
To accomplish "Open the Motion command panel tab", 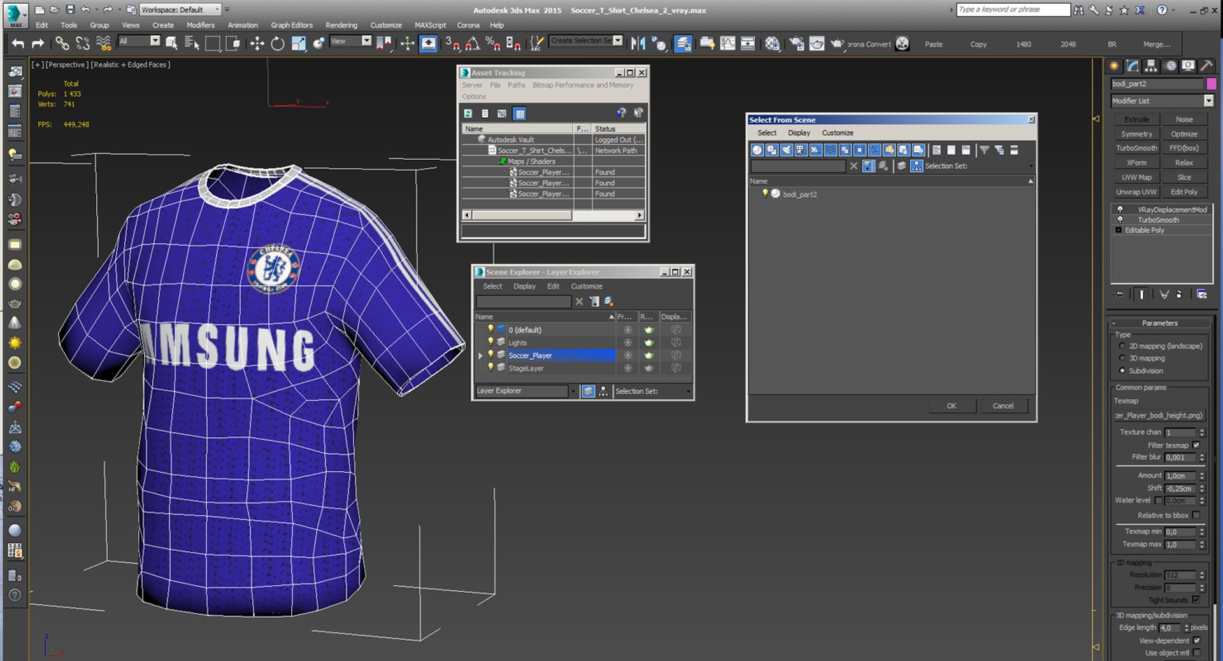I will click(x=1170, y=66).
